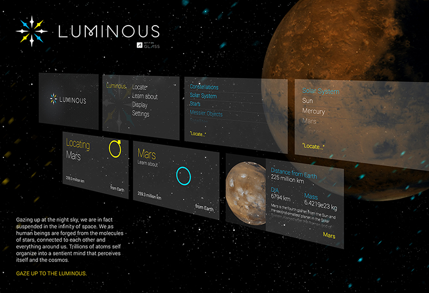Click the yellow Luminous title on menu card

(x=116, y=86)
